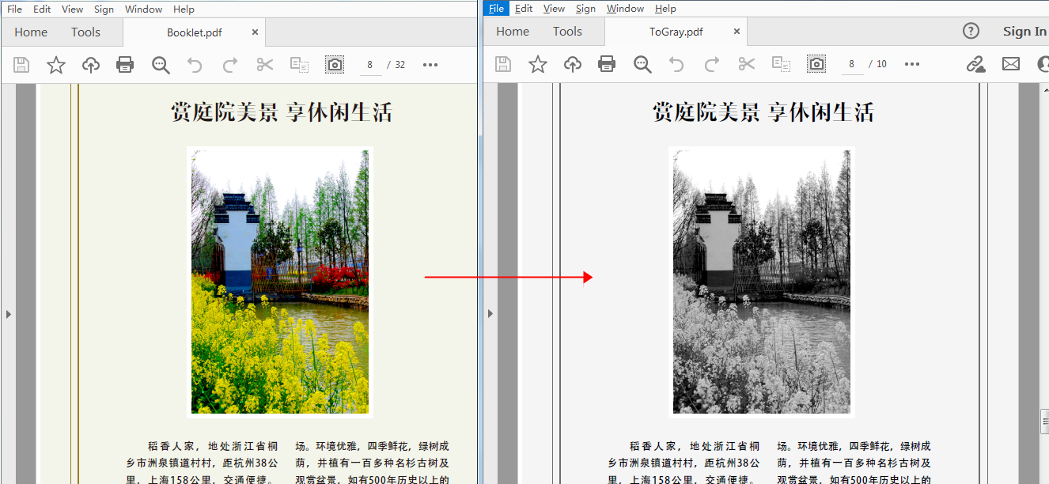1049x484 pixels.
Task: Click heading 赏庭院美景 in Booklet.pdf page
Action: (x=225, y=112)
